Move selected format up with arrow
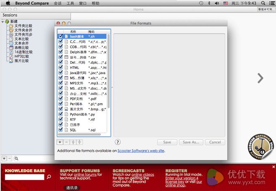This screenshot has width=276, height=191. coord(73,142)
